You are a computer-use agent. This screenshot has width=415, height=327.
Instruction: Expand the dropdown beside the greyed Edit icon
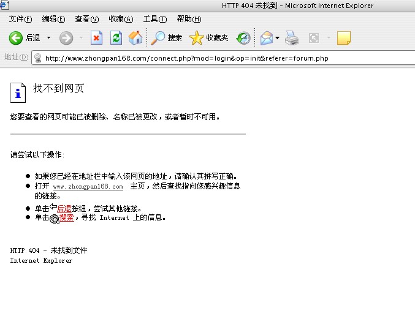329,38
